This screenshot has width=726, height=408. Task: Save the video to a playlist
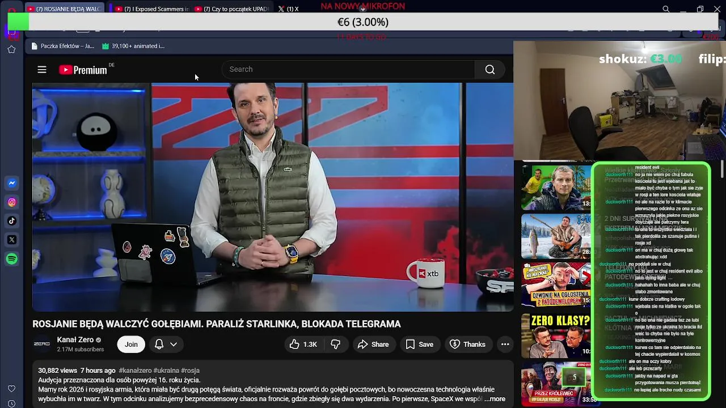click(x=419, y=344)
